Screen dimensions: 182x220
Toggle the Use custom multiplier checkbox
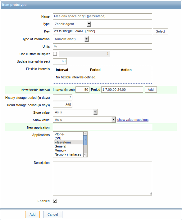pos(55,54)
